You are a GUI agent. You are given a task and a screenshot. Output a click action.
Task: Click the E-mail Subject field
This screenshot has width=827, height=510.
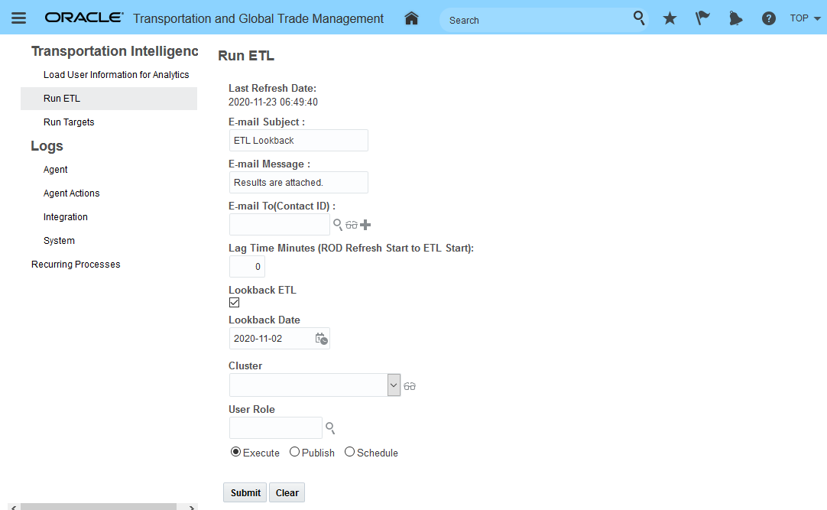point(299,140)
